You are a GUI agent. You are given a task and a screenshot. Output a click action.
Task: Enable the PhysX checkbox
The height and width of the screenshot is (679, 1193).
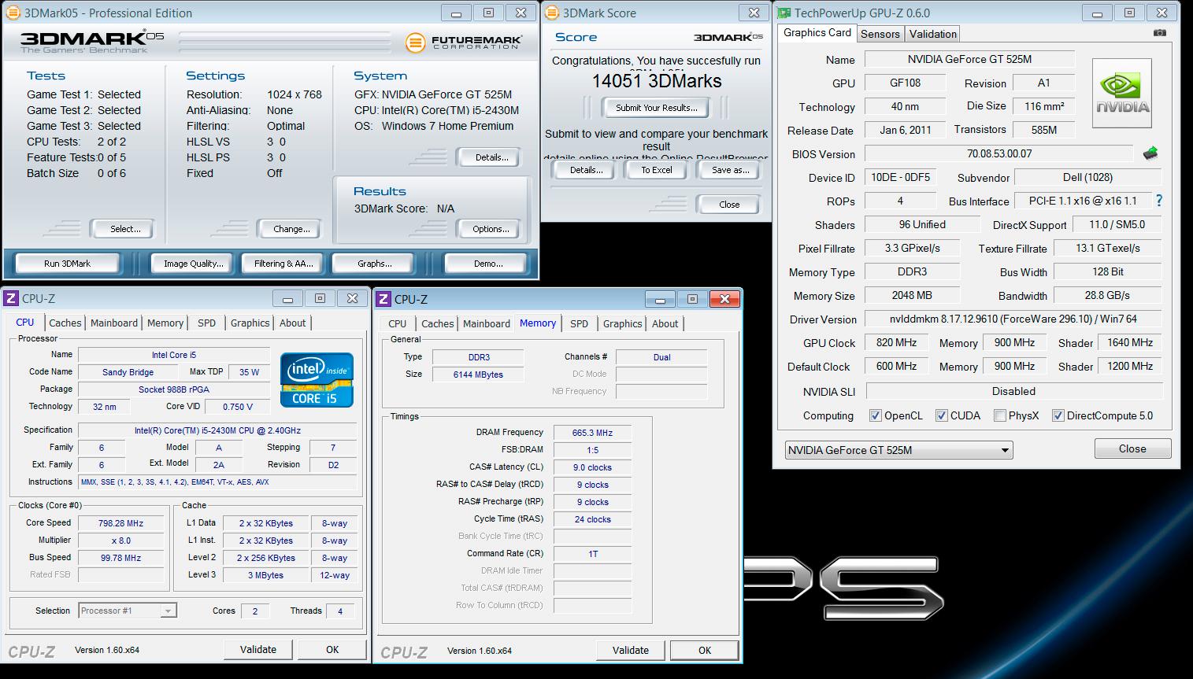[x=999, y=415]
